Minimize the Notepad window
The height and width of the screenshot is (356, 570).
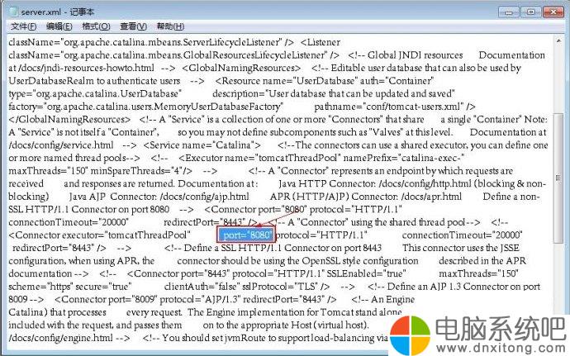click(509, 12)
